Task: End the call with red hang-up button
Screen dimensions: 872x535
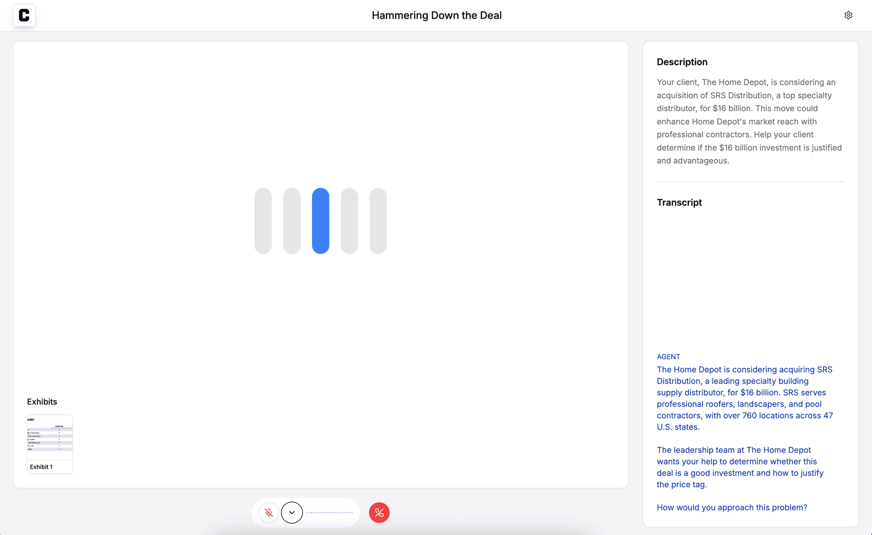Action: [379, 513]
